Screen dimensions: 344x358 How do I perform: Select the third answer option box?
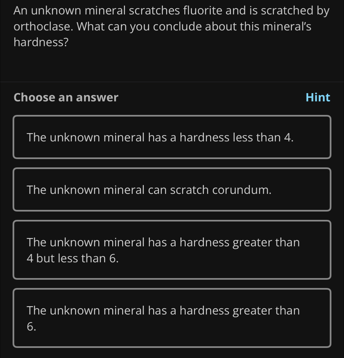tap(172, 250)
